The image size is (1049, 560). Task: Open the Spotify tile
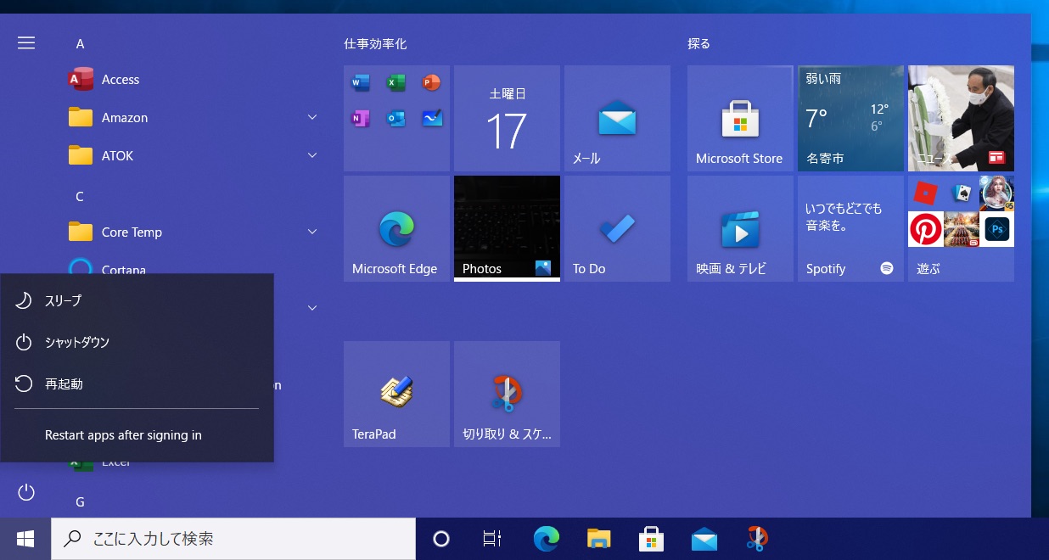pyautogui.click(x=850, y=228)
